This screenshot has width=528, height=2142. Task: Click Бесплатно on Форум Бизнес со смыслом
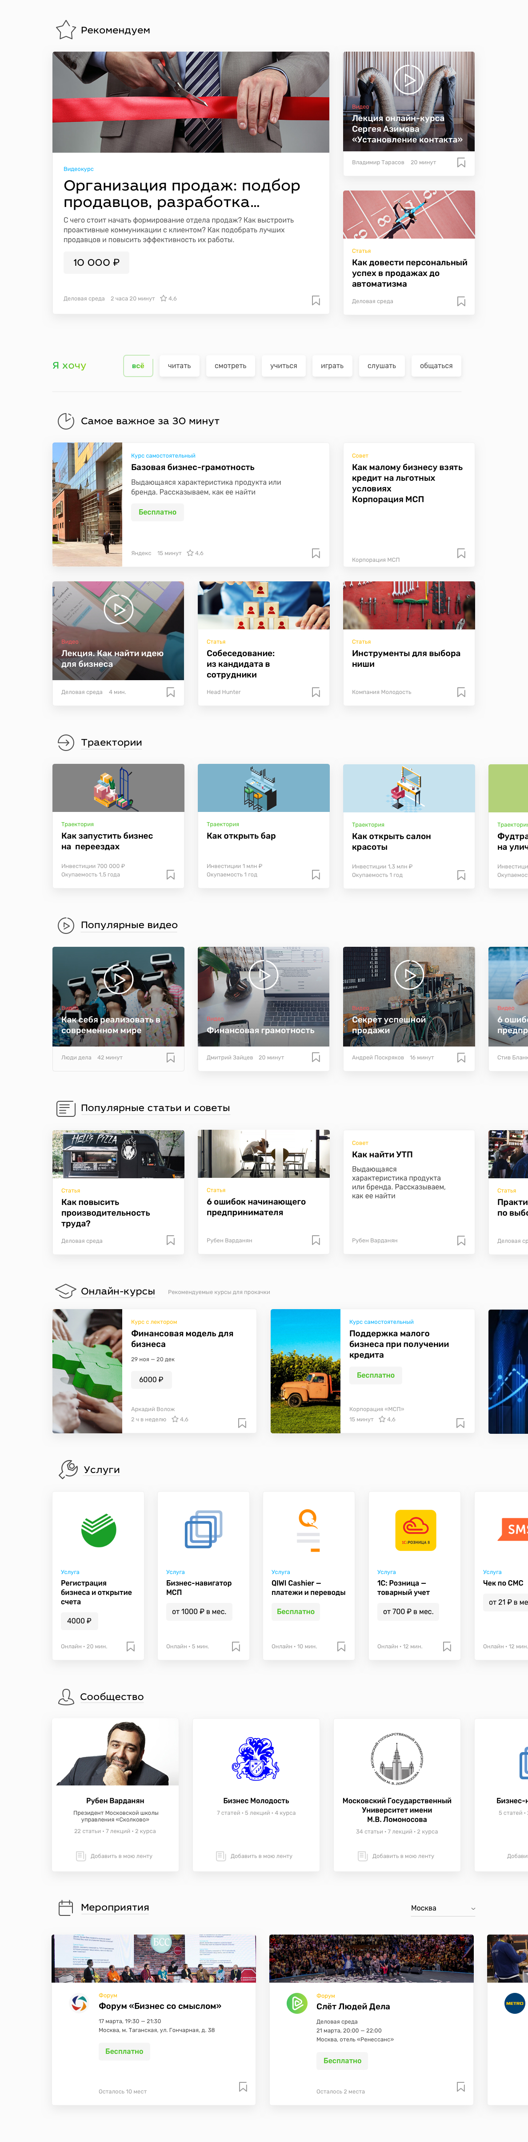124,2051
